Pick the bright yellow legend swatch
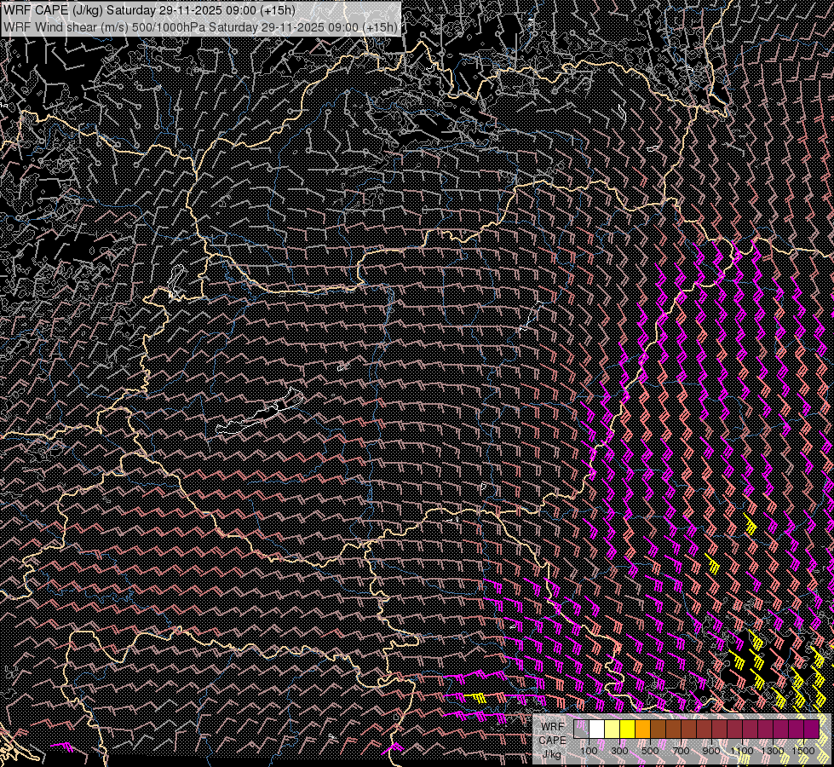 tap(627, 730)
